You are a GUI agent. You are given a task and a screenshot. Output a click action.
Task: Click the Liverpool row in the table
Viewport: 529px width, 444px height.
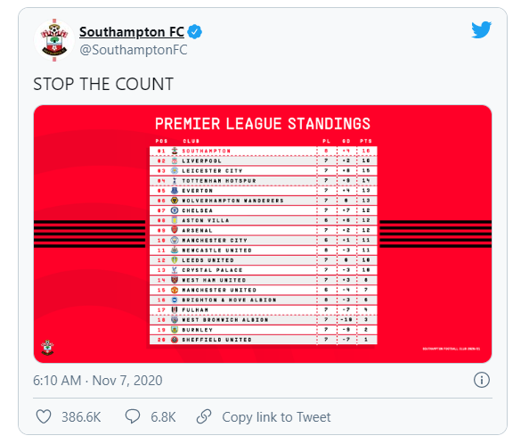[x=263, y=160]
